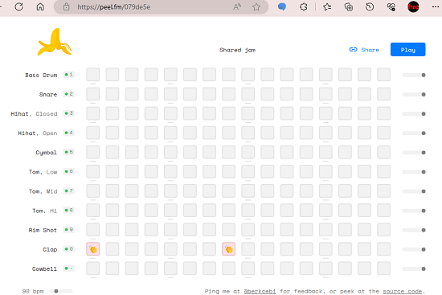
Task: Open the browser extensions puzzle icon
Action: pos(303,6)
